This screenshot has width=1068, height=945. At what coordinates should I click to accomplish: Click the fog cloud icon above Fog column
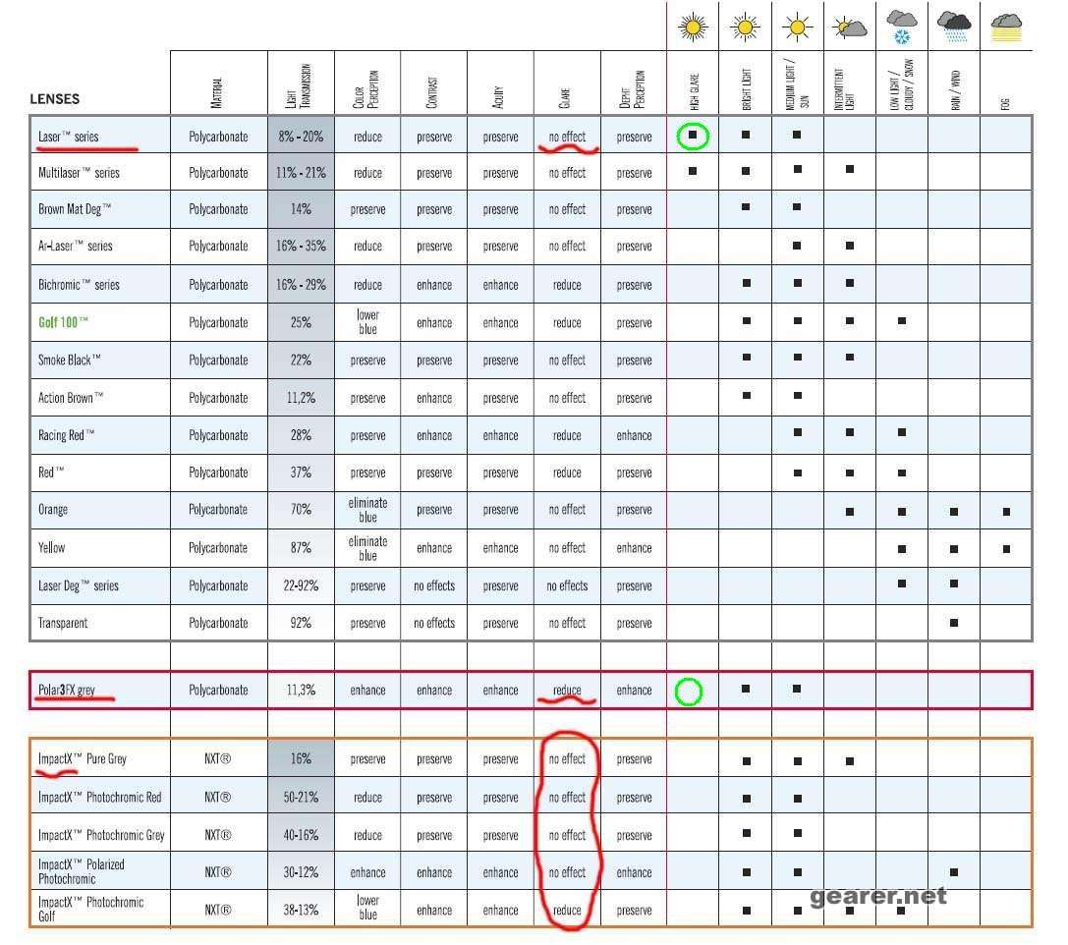pos(1007,28)
